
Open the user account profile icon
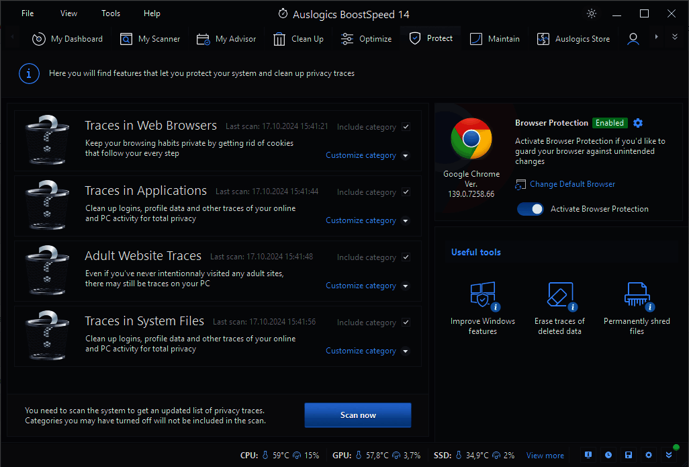pos(633,39)
